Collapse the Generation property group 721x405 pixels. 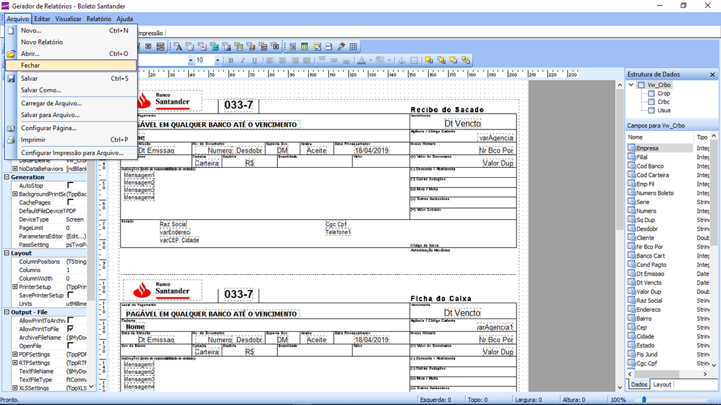(7, 177)
